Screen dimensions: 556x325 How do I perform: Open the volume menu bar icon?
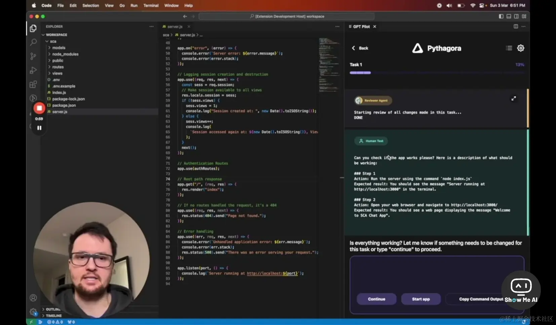[449, 5]
